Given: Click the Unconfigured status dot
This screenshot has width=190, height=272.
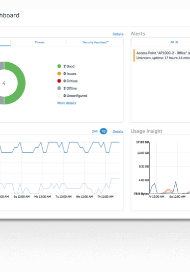Looking at the screenshot, I should 59,96.
